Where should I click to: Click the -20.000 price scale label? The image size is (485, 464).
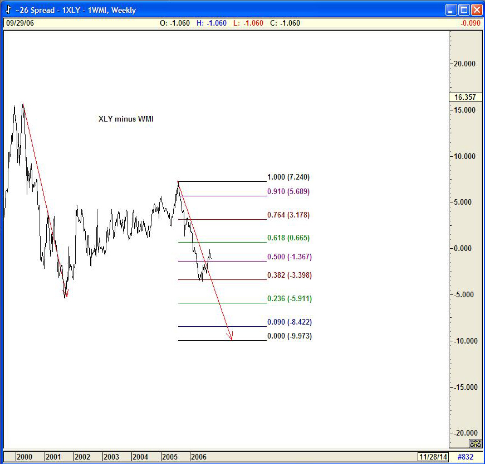(465, 433)
